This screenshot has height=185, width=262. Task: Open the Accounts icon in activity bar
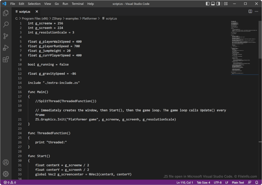(6, 162)
